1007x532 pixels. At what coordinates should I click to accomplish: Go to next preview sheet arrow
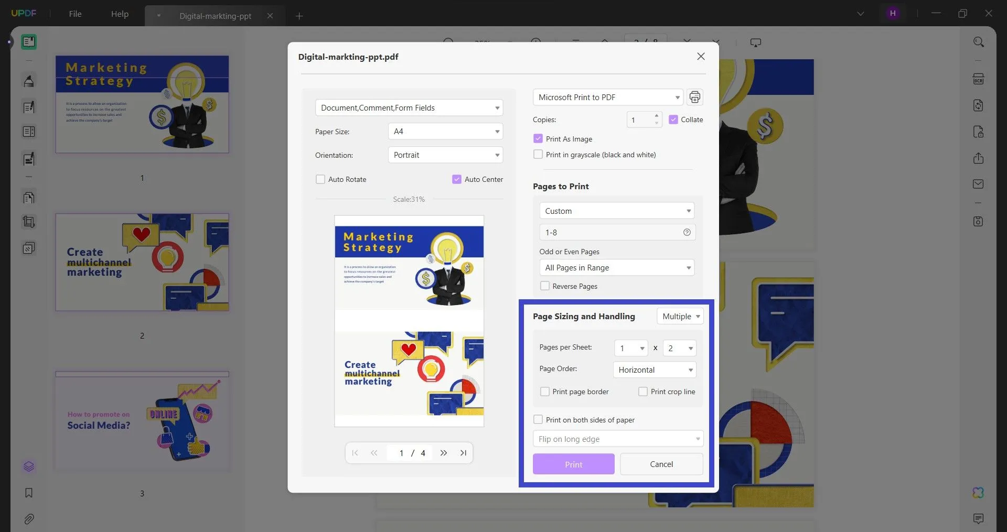(x=444, y=453)
